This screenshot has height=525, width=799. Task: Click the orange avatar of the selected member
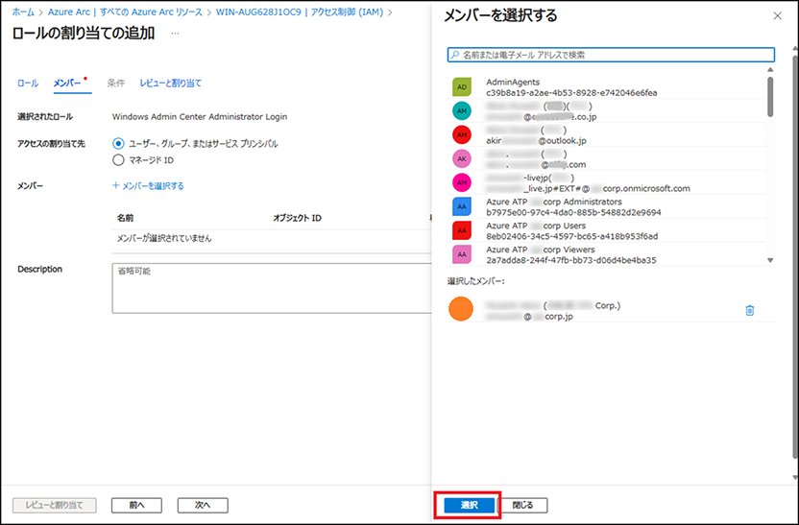(x=461, y=309)
